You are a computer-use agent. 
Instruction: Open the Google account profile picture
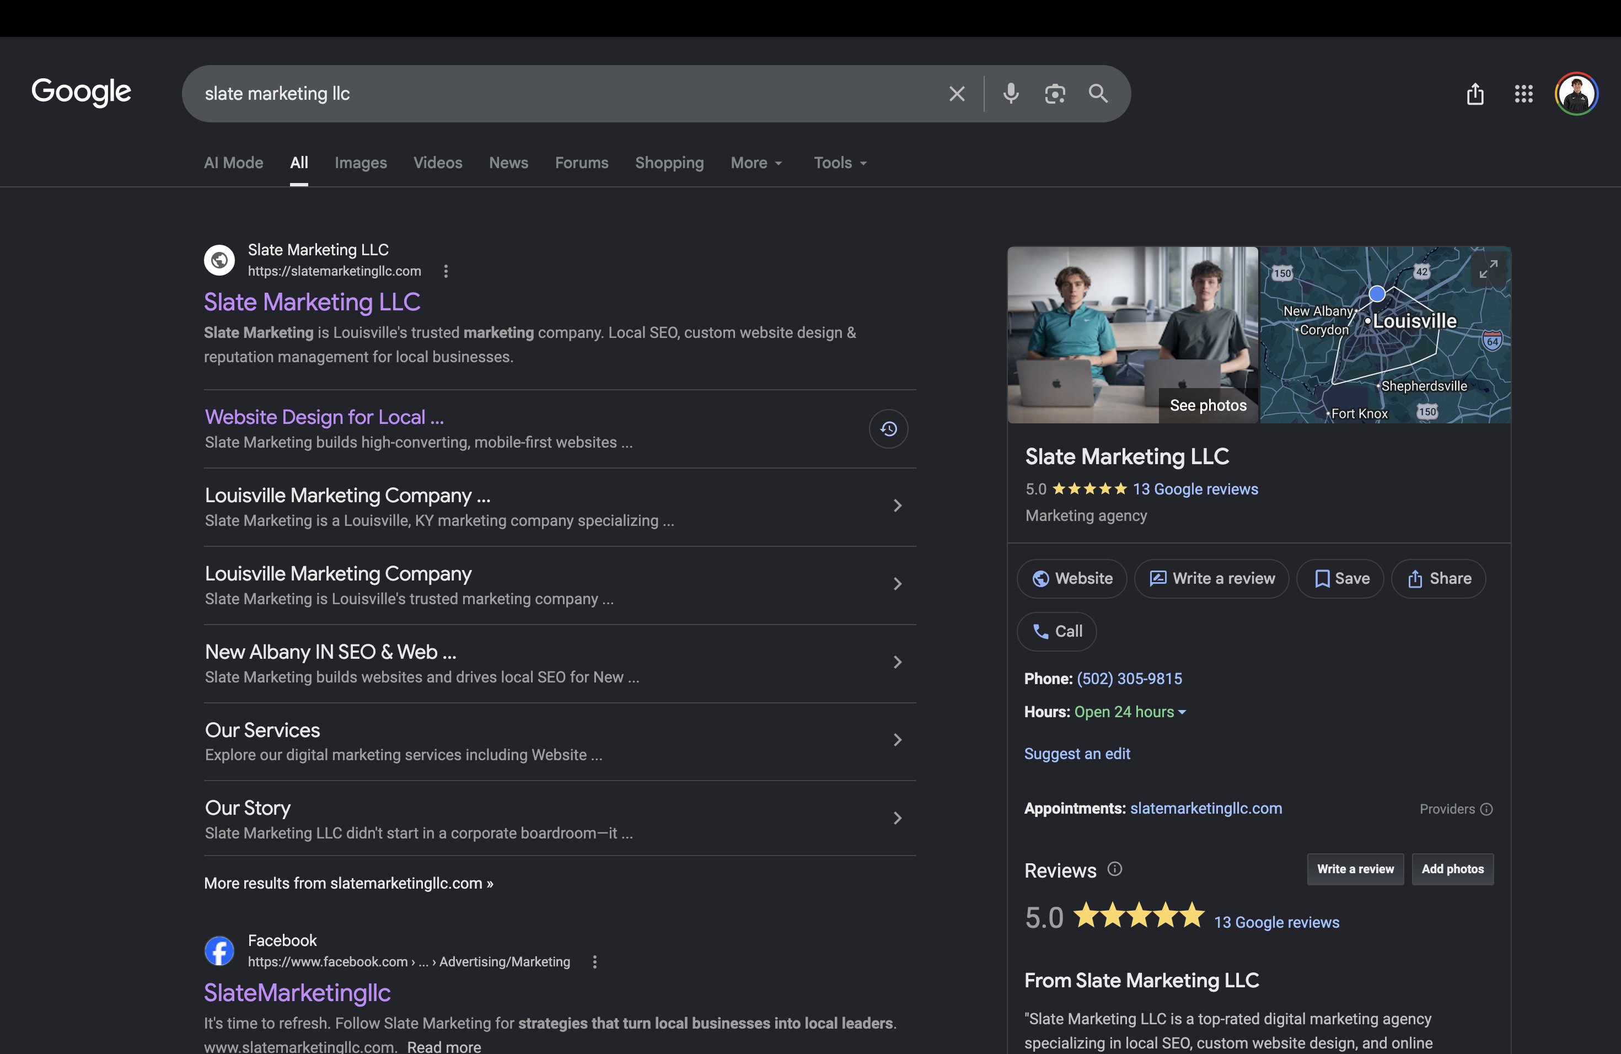1576,94
